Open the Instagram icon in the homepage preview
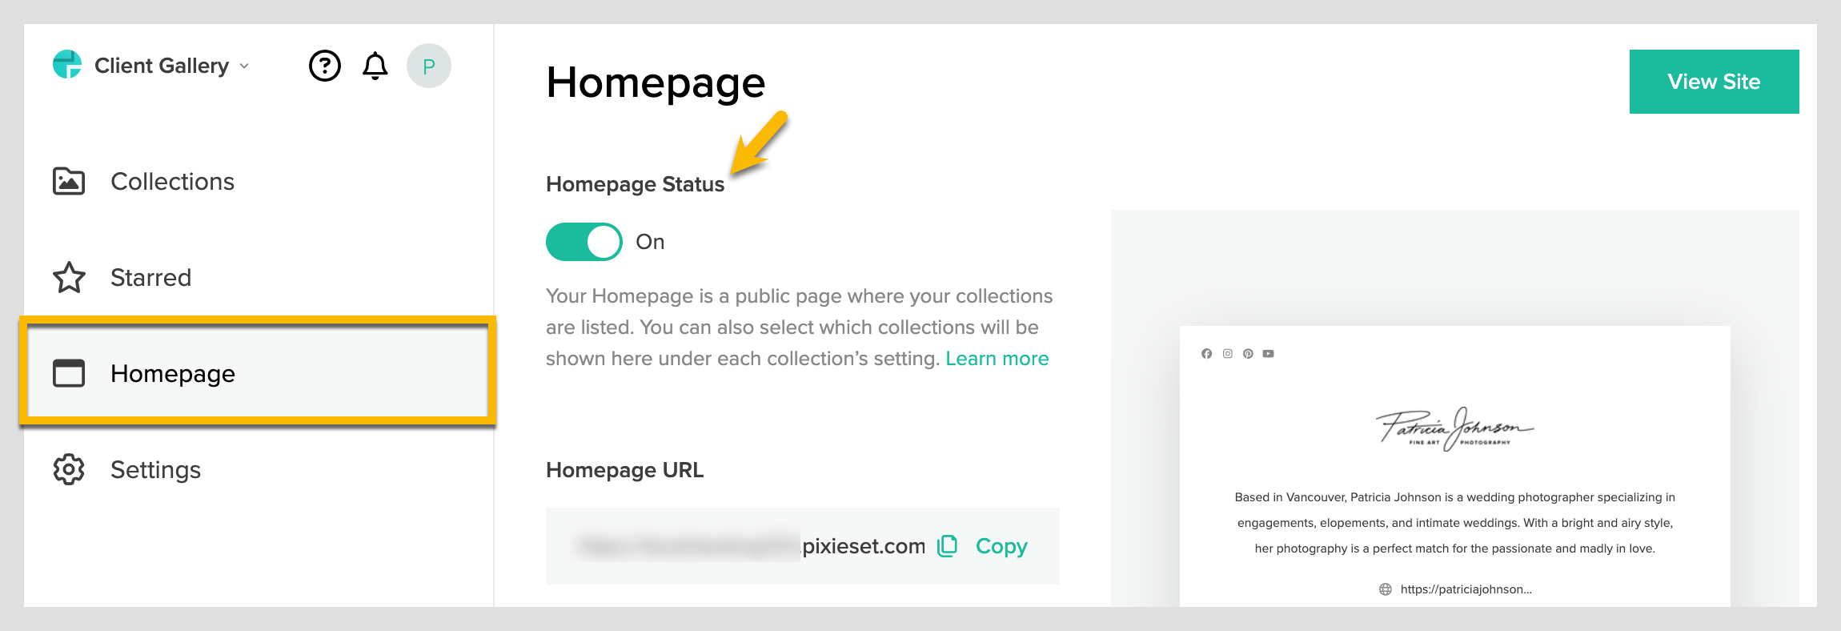This screenshot has height=631, width=1841. (1228, 353)
